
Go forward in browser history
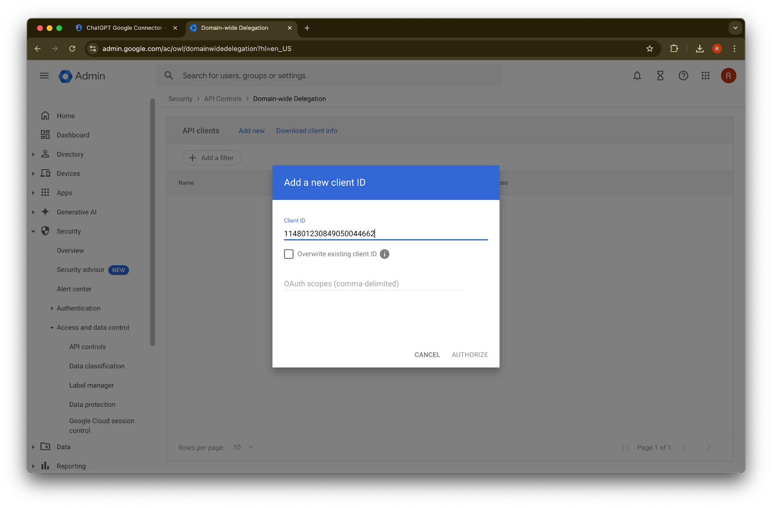point(55,49)
